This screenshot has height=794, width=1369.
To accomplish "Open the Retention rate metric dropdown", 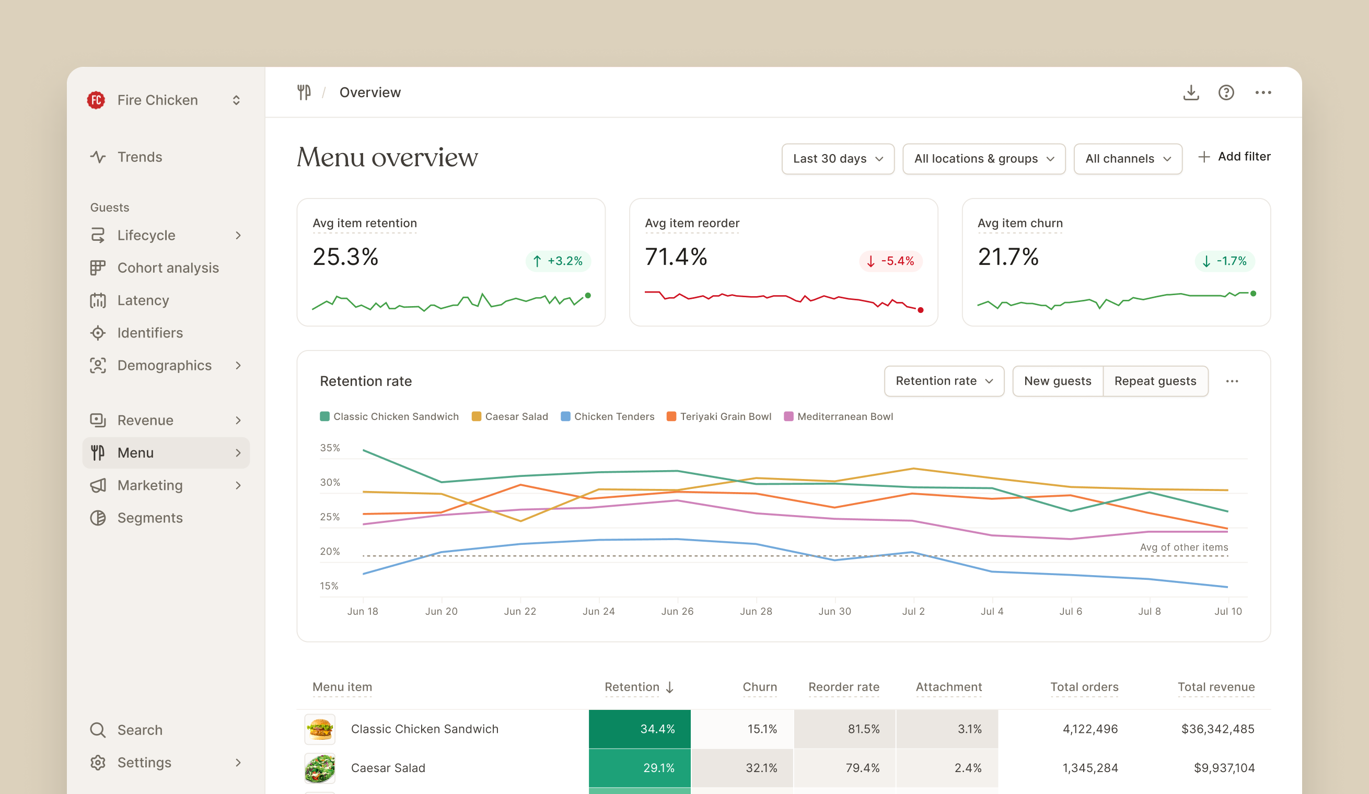I will 944,381.
